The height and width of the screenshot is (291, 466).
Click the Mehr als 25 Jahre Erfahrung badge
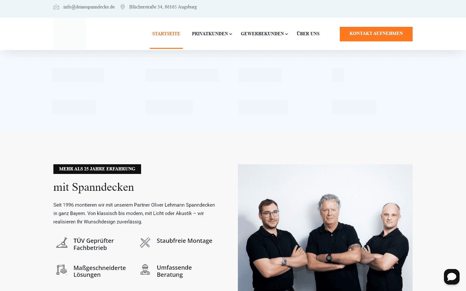[97, 169]
